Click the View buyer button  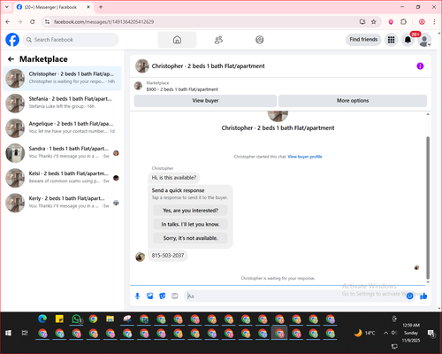click(205, 101)
